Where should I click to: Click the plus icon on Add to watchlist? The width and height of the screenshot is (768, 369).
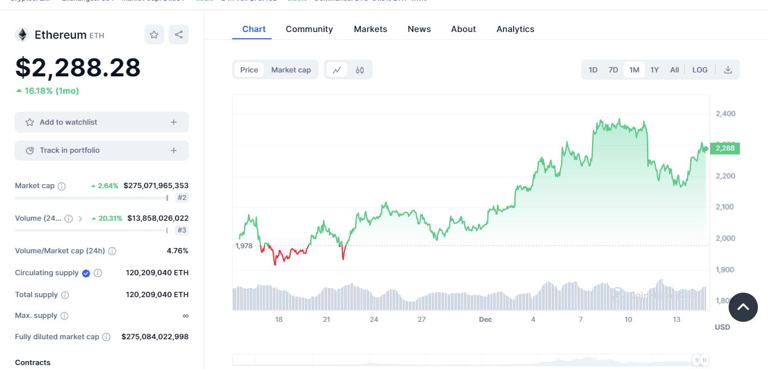[x=174, y=122]
